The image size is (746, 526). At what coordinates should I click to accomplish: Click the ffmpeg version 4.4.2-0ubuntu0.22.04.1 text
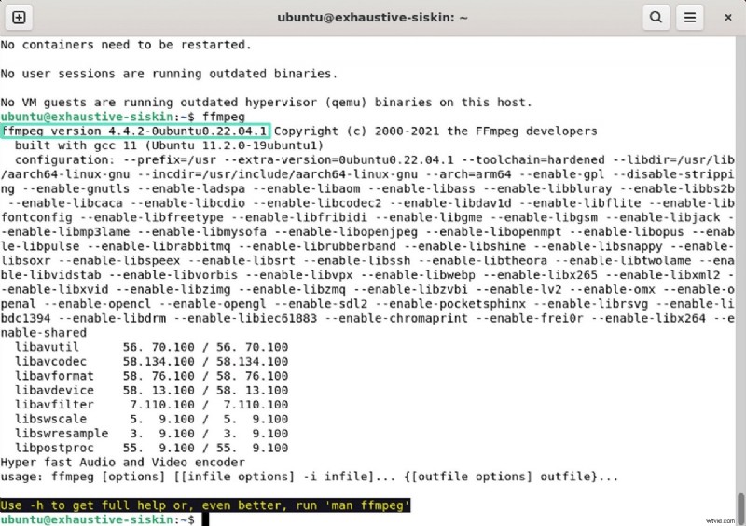(x=134, y=131)
